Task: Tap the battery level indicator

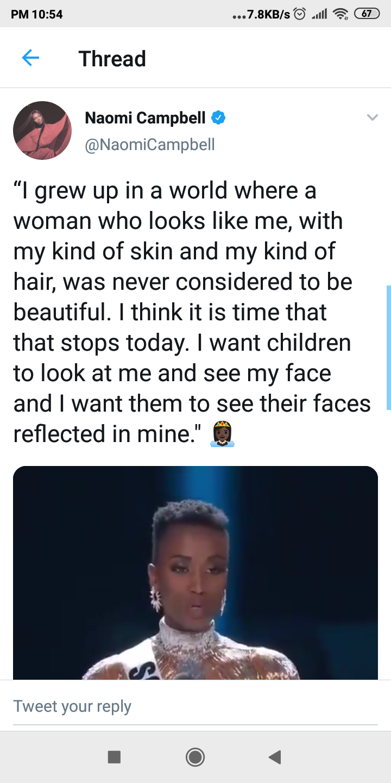Action: 366,14
